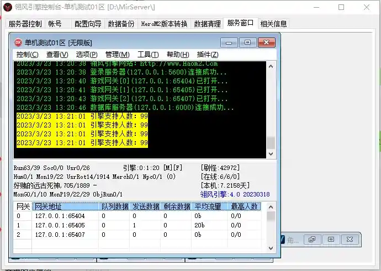Minimize the 翎风引擎控制台 main window
This screenshot has height=271, width=381.
coord(316,7)
